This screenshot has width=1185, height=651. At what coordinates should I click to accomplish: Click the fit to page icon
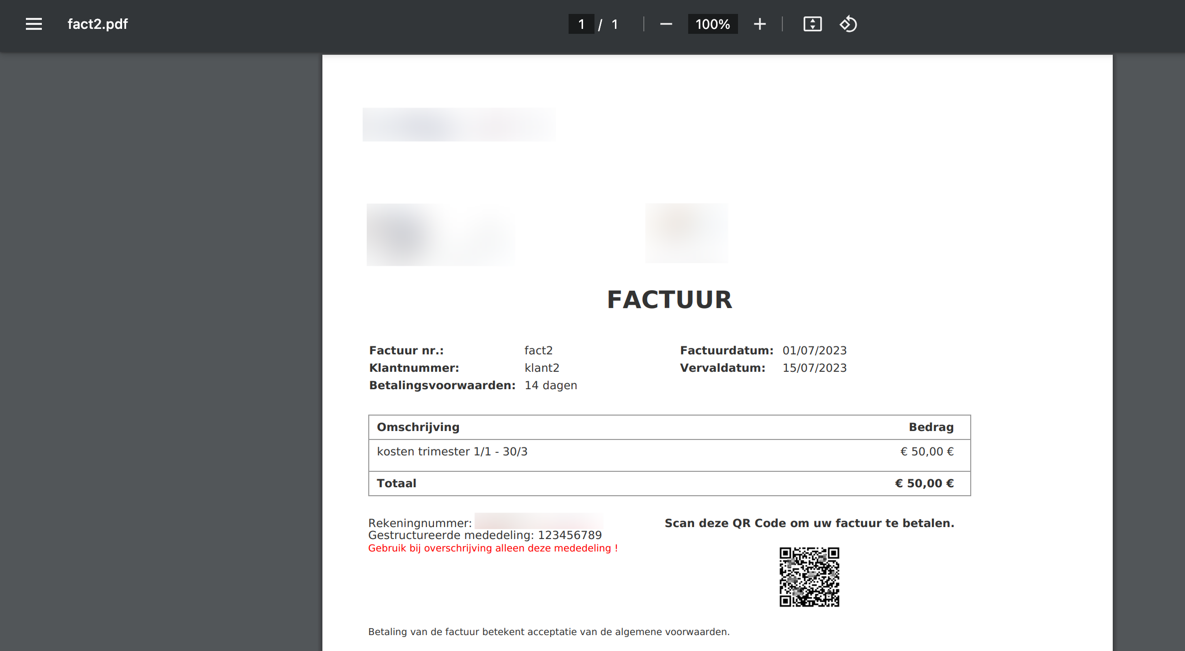pos(812,24)
